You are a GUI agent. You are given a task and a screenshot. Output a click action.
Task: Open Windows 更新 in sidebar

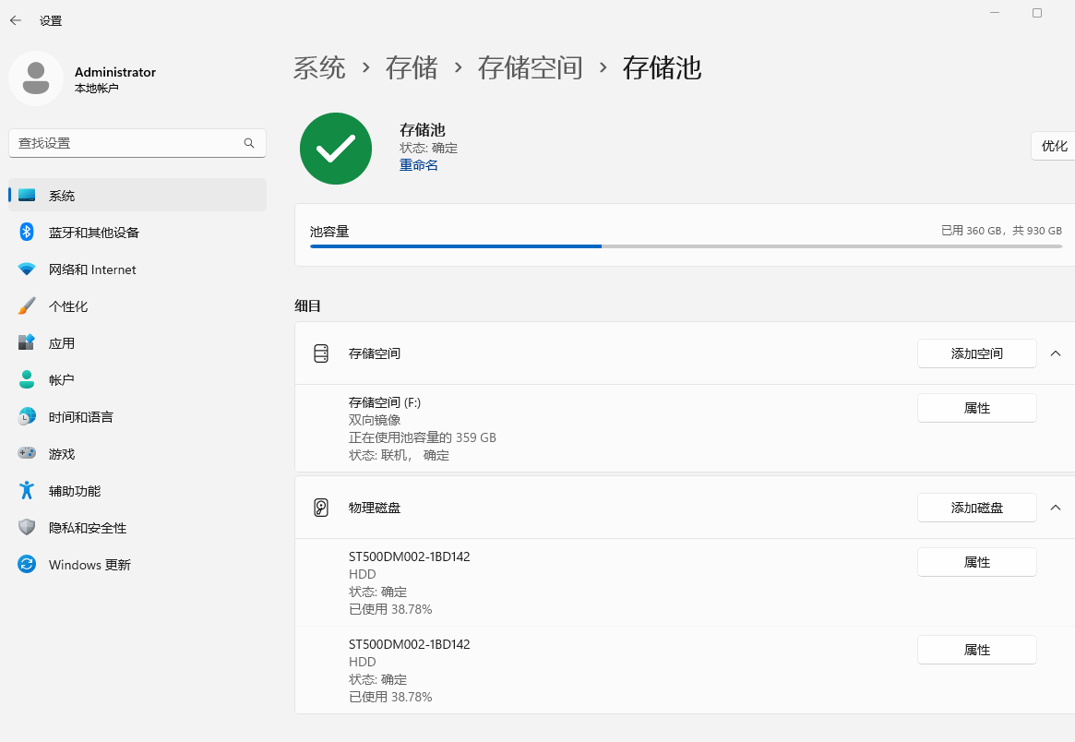[x=137, y=565]
